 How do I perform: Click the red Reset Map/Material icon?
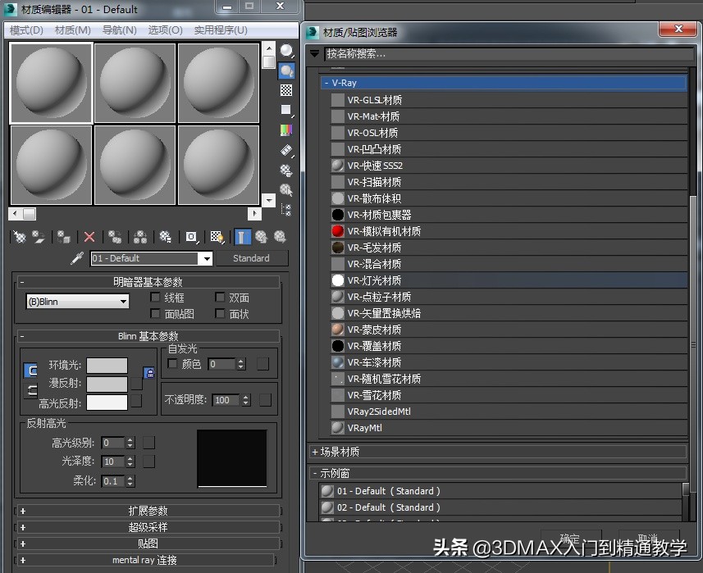point(89,237)
